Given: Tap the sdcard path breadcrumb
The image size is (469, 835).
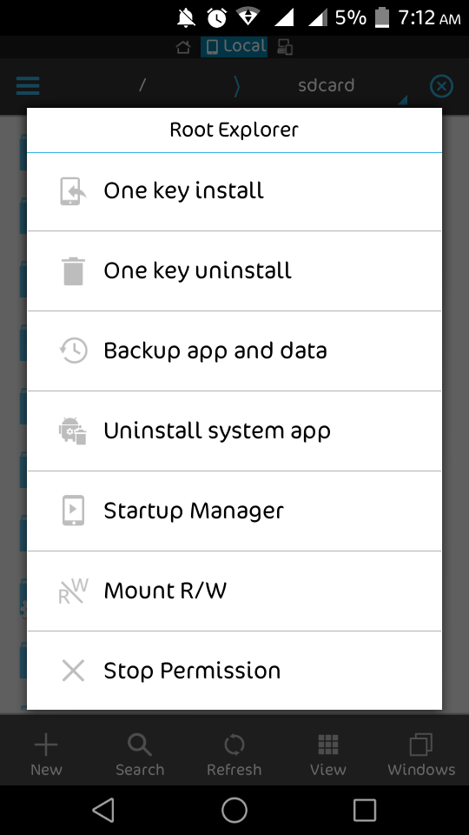Looking at the screenshot, I should [x=326, y=85].
